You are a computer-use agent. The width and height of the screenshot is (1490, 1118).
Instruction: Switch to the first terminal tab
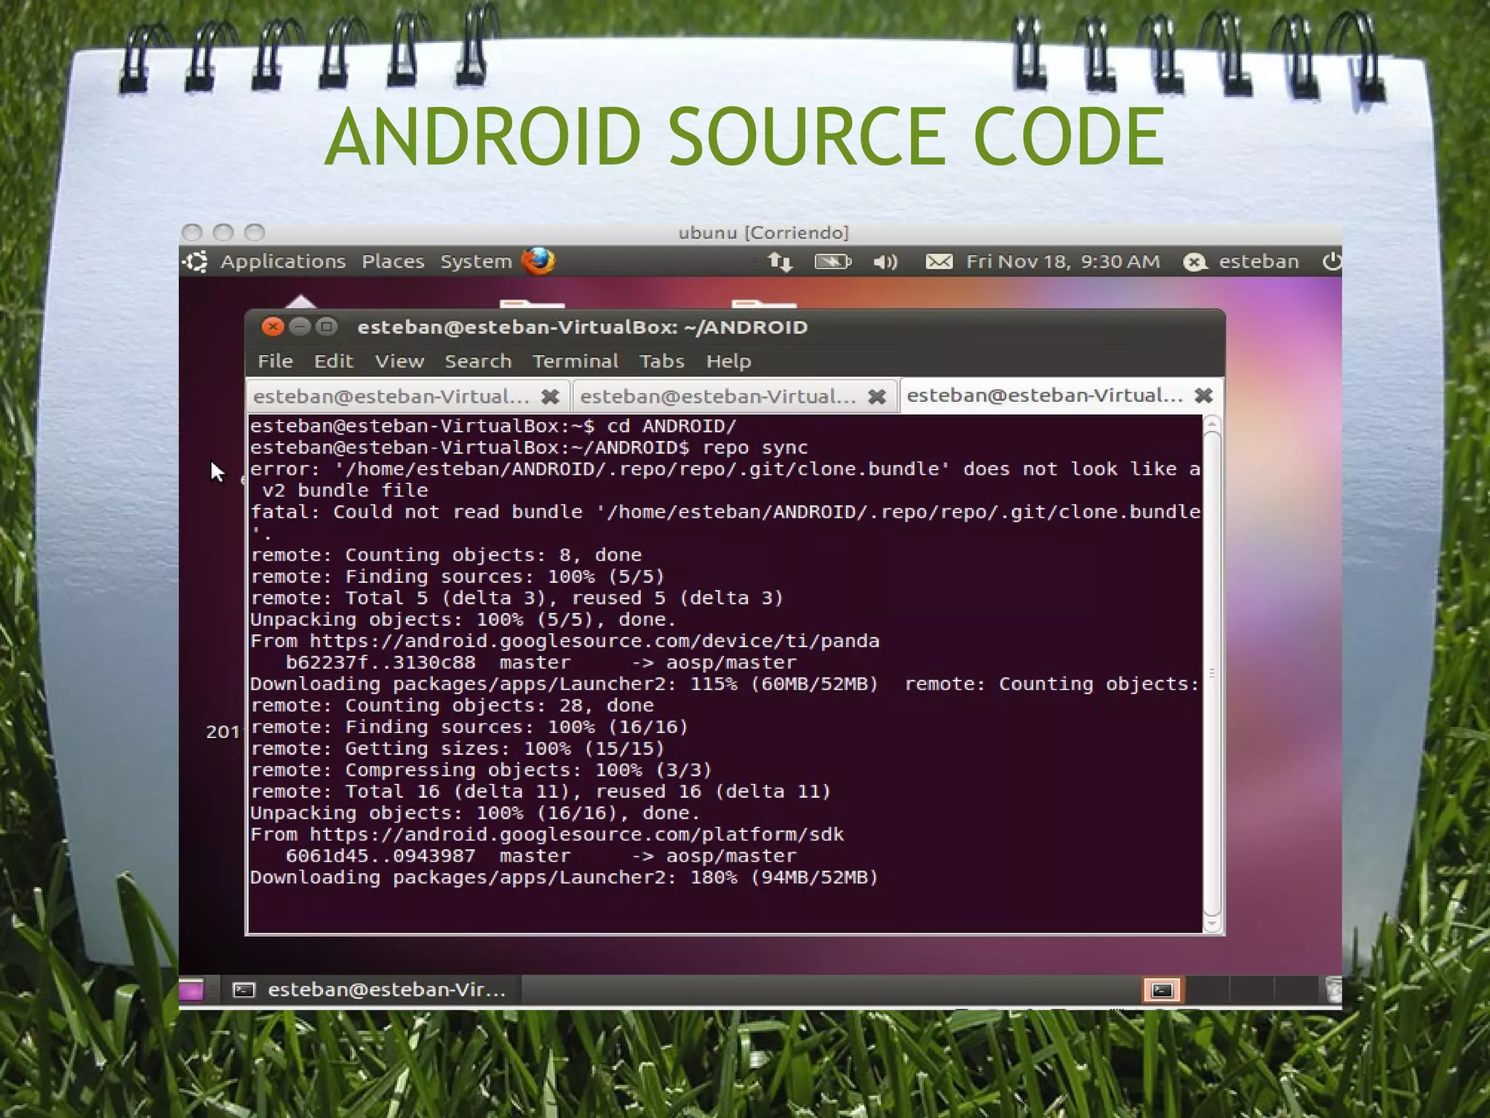tap(391, 397)
